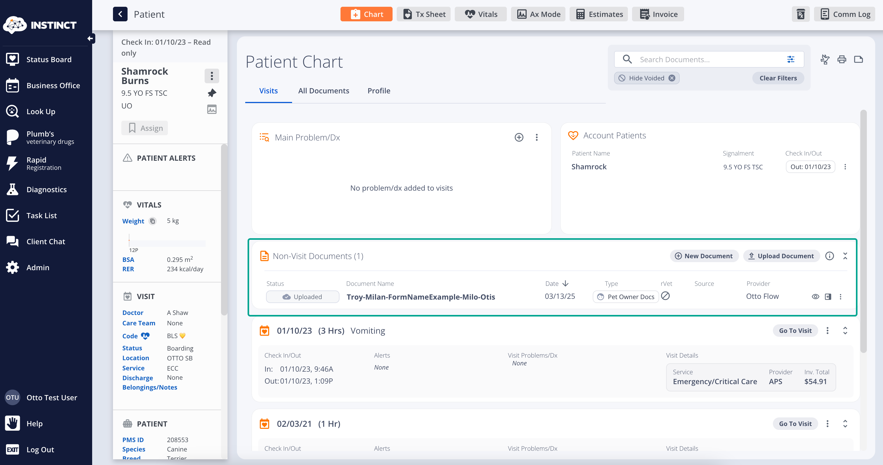The width and height of the screenshot is (883, 465).
Task: Click New Document button
Action: (704, 256)
